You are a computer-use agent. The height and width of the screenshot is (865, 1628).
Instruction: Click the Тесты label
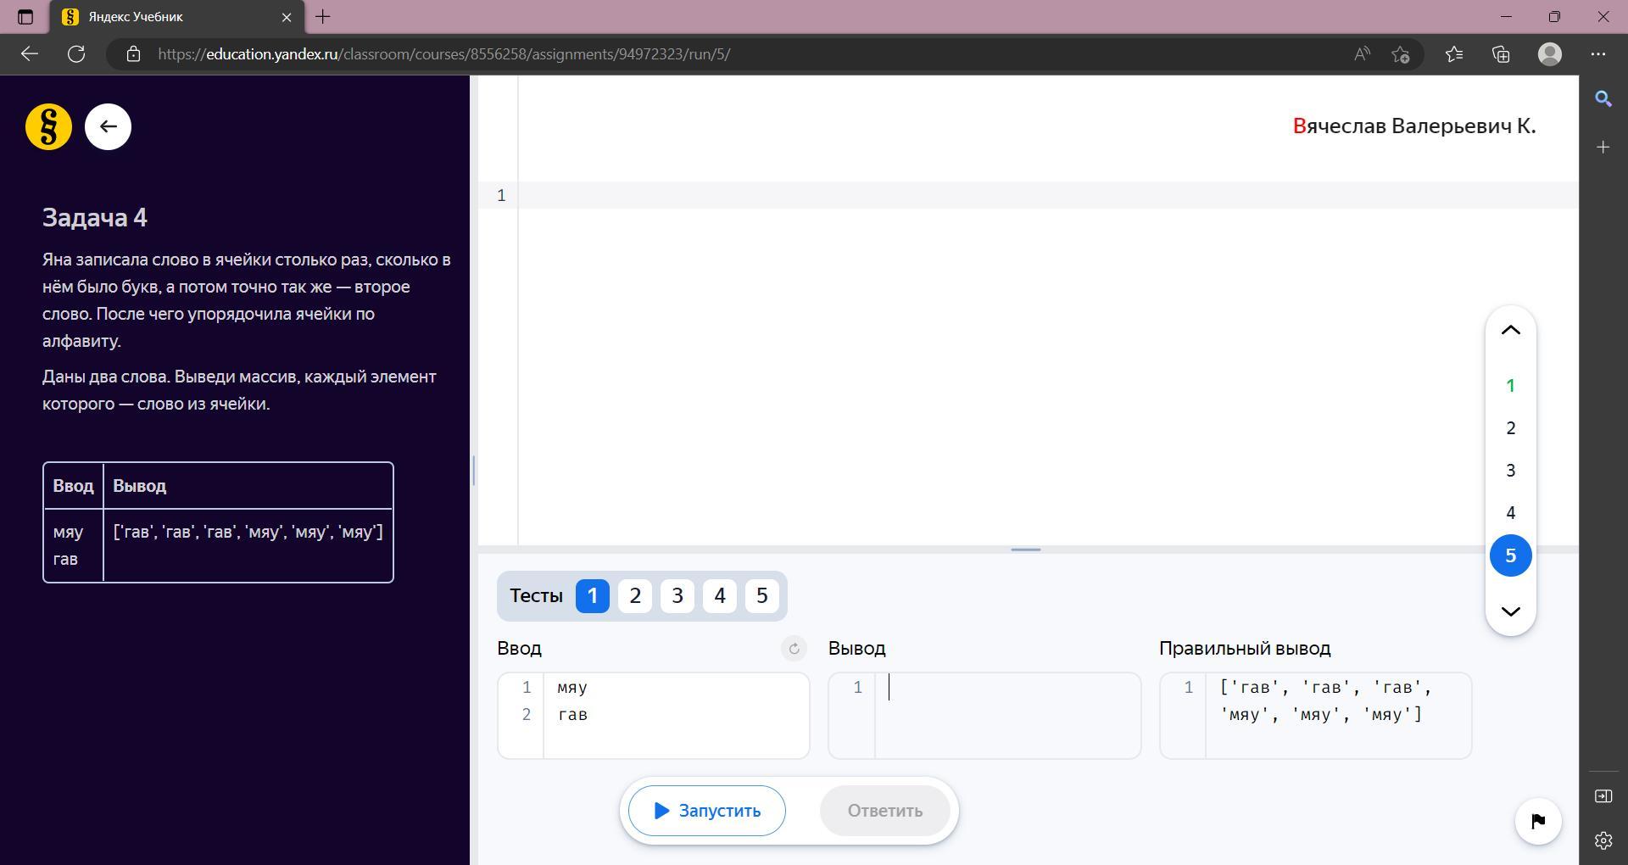pos(536,596)
